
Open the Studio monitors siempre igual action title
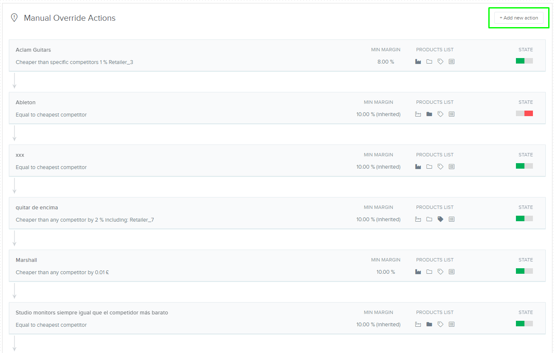coord(92,313)
